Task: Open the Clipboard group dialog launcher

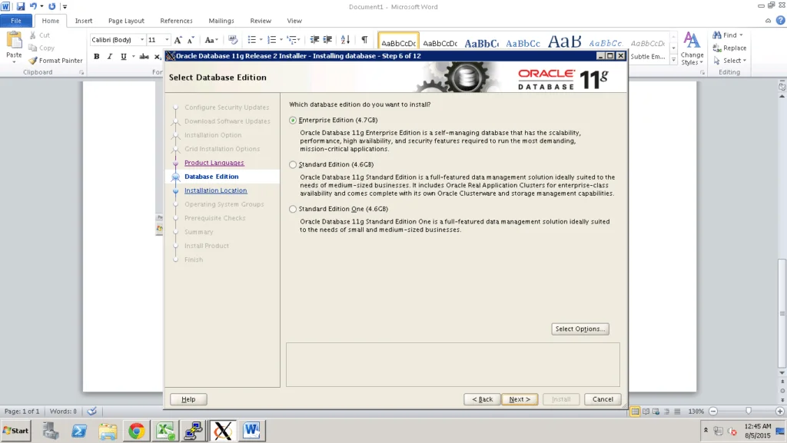Action: coord(81,73)
